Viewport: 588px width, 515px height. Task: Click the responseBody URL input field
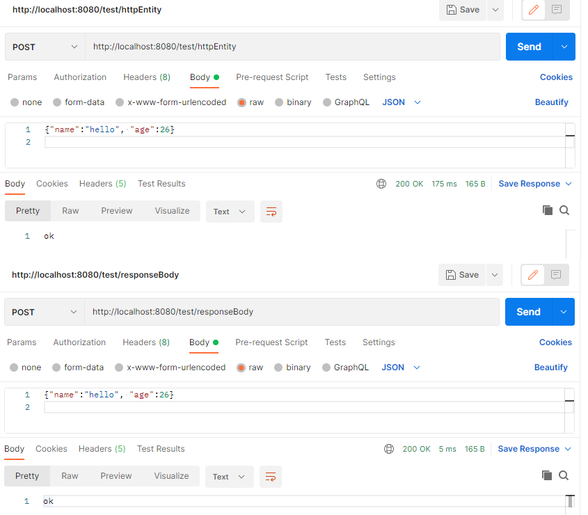click(x=292, y=312)
